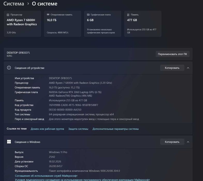This screenshot has height=181, width=203.
Task: Open Дополнительные параметры системы link
Action: (x=116, y=129)
